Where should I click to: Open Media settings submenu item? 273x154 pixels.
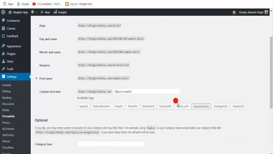pyautogui.click(x=6, y=110)
